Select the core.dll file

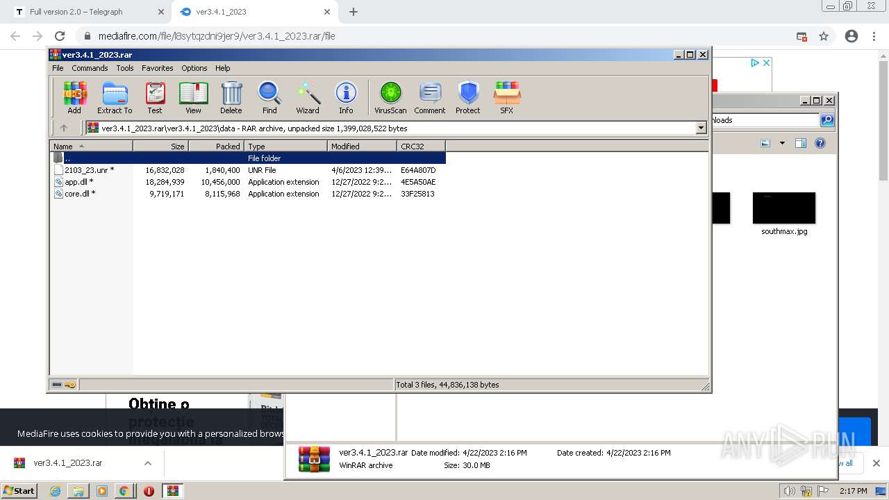(76, 194)
